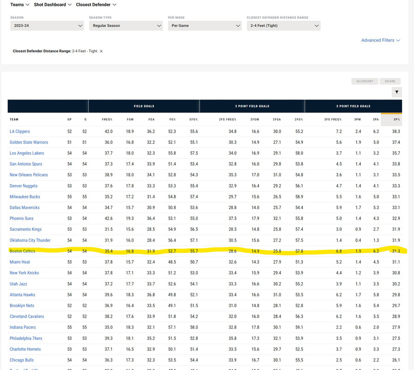Screen dimensions: 414x370
Task: Open New York Knicks team link
Action: [24, 273]
